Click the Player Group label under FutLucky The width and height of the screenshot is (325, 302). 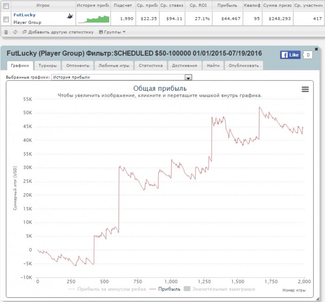27,22
